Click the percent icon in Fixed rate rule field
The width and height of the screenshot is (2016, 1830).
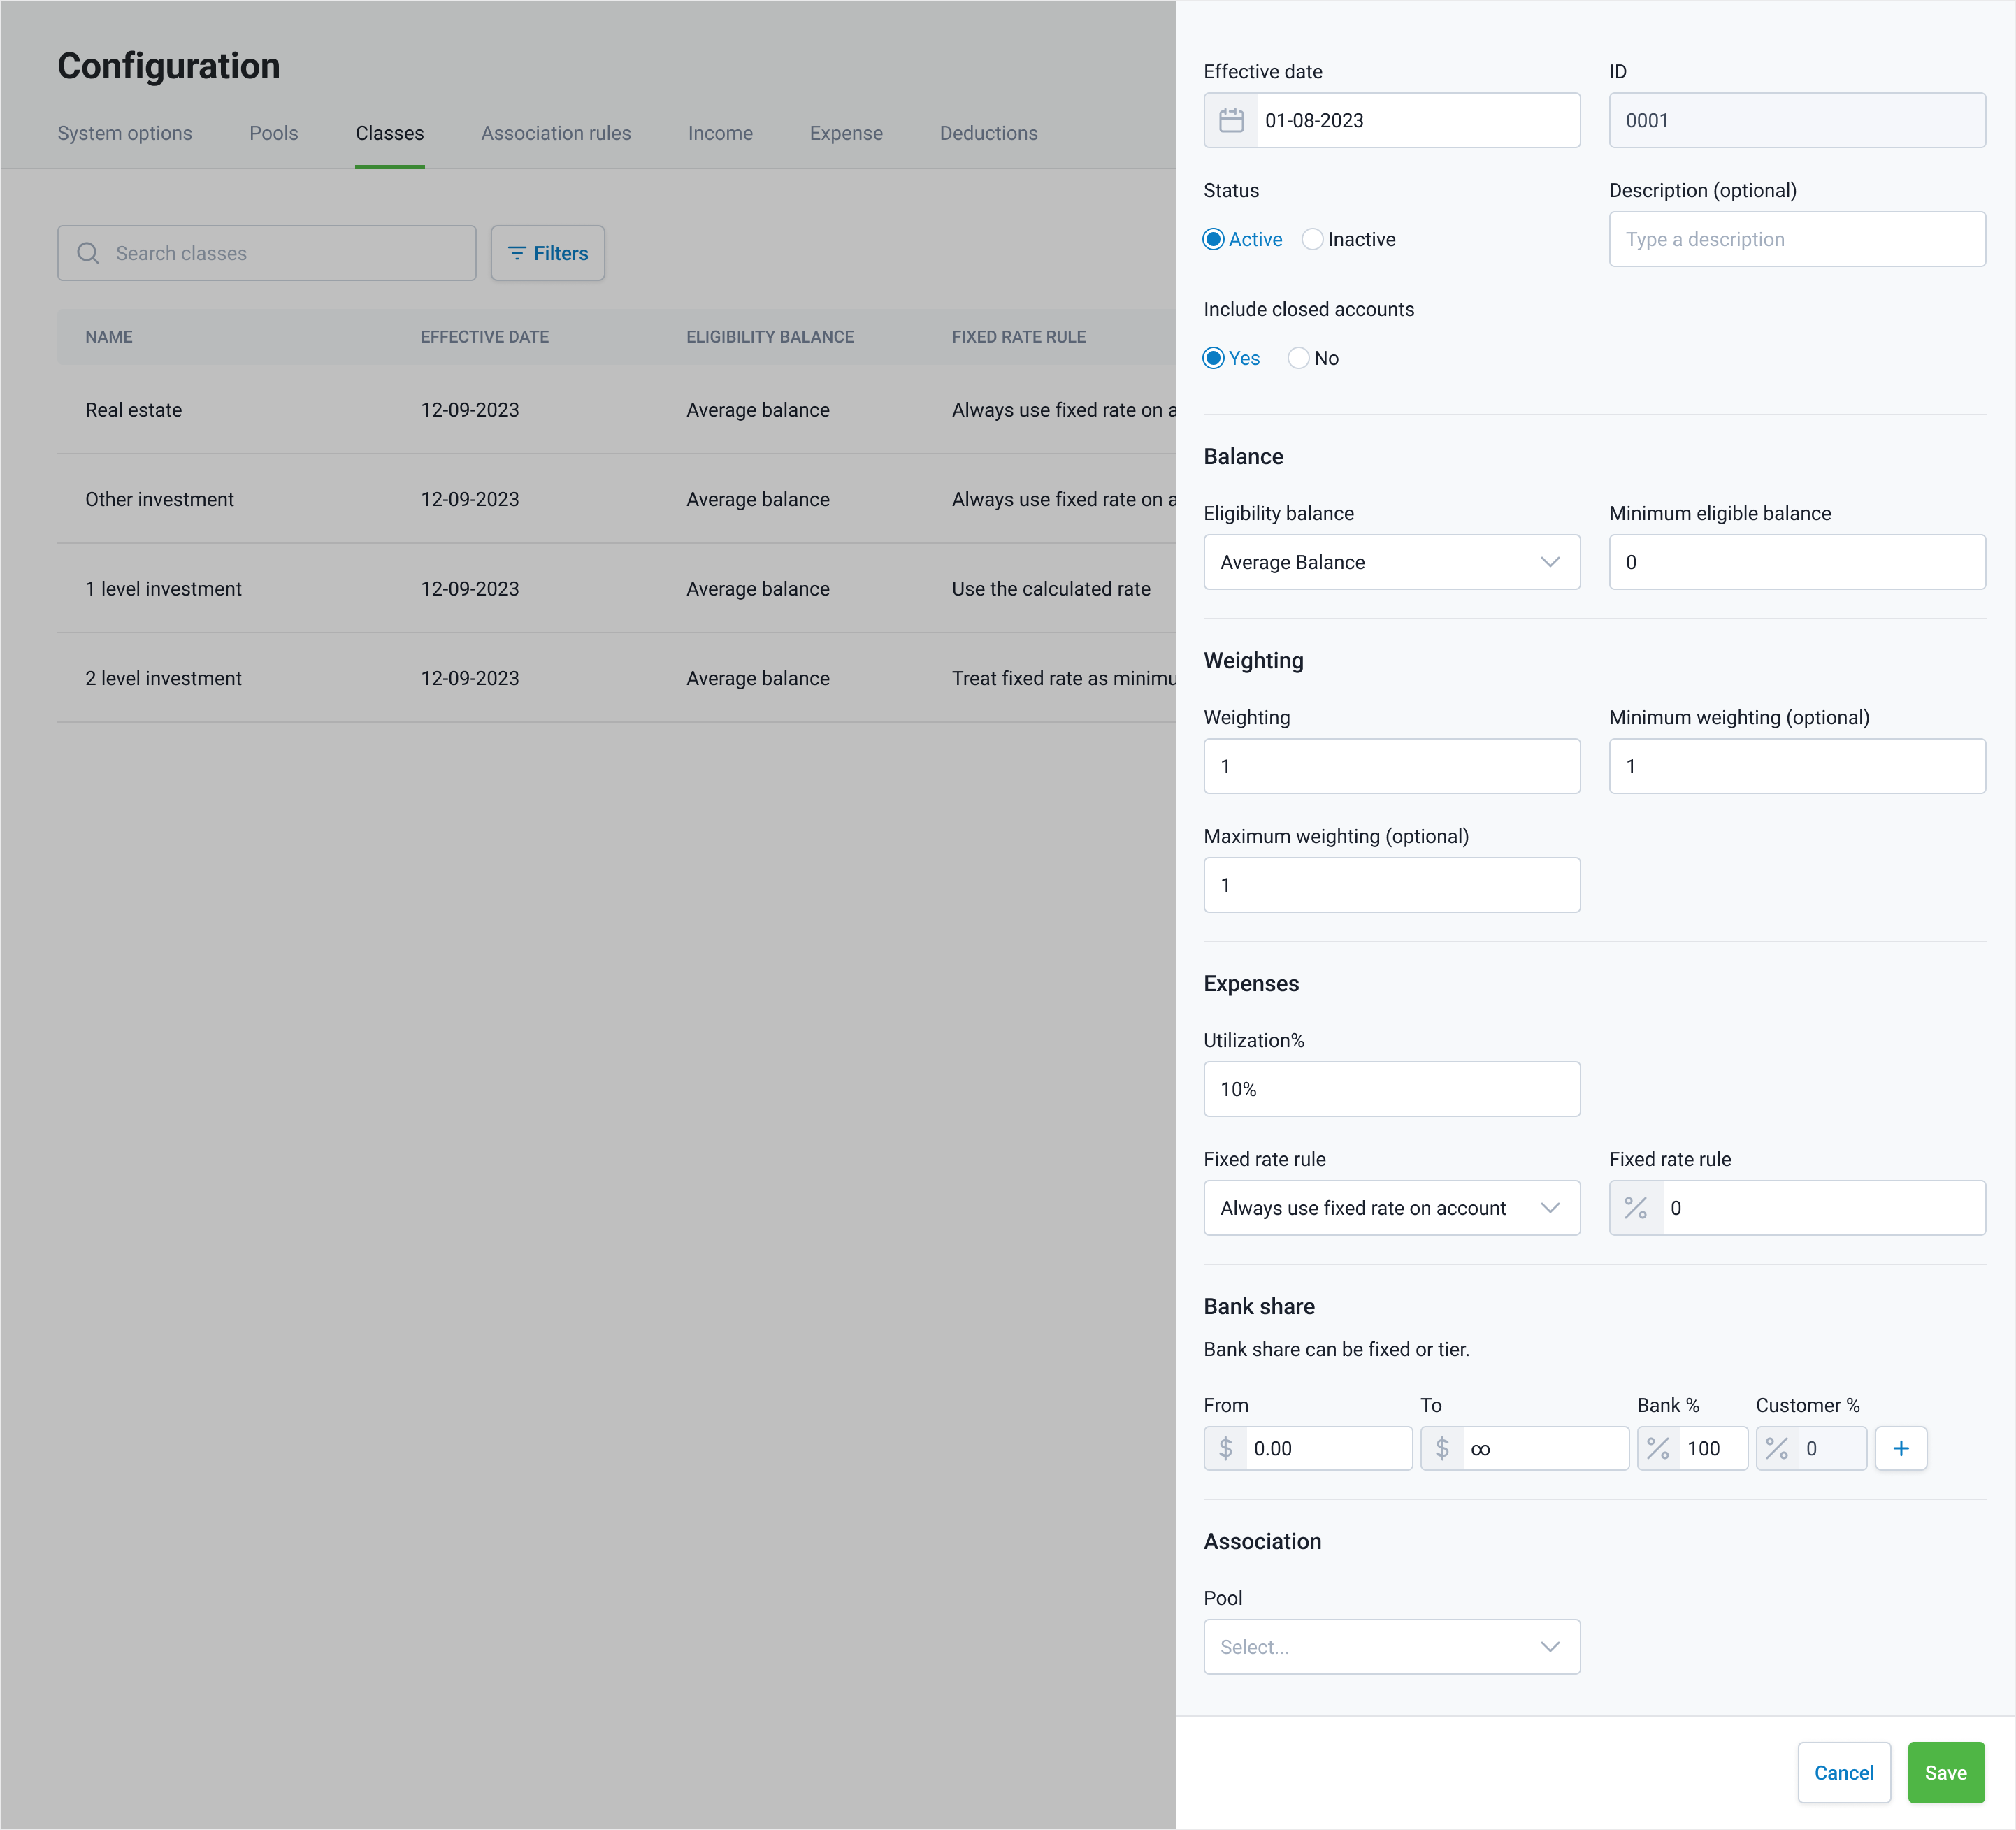click(1636, 1208)
